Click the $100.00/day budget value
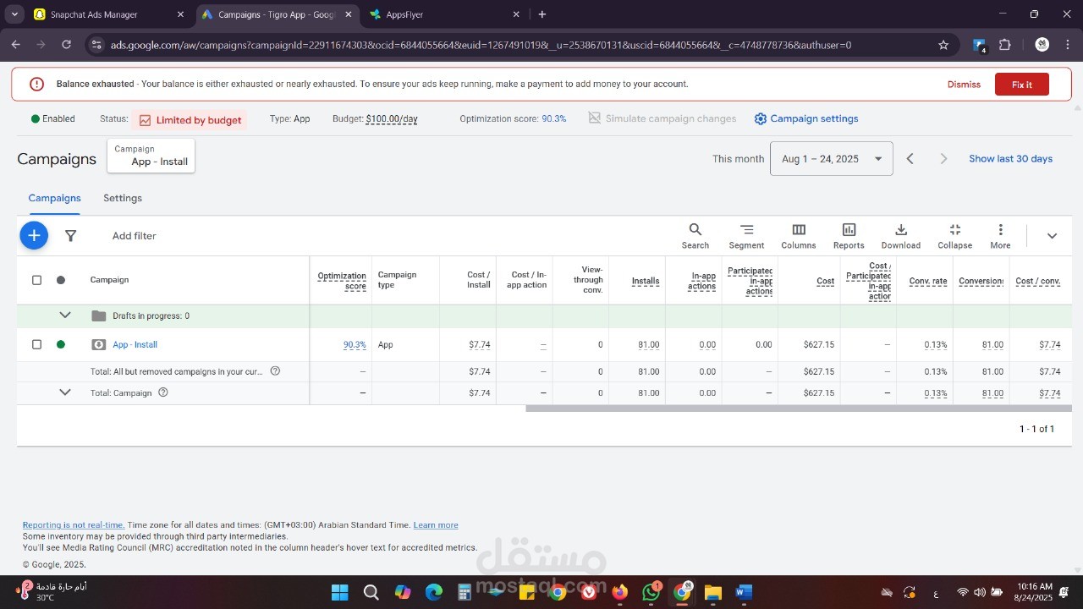Image resolution: width=1083 pixels, height=609 pixels. [392, 119]
